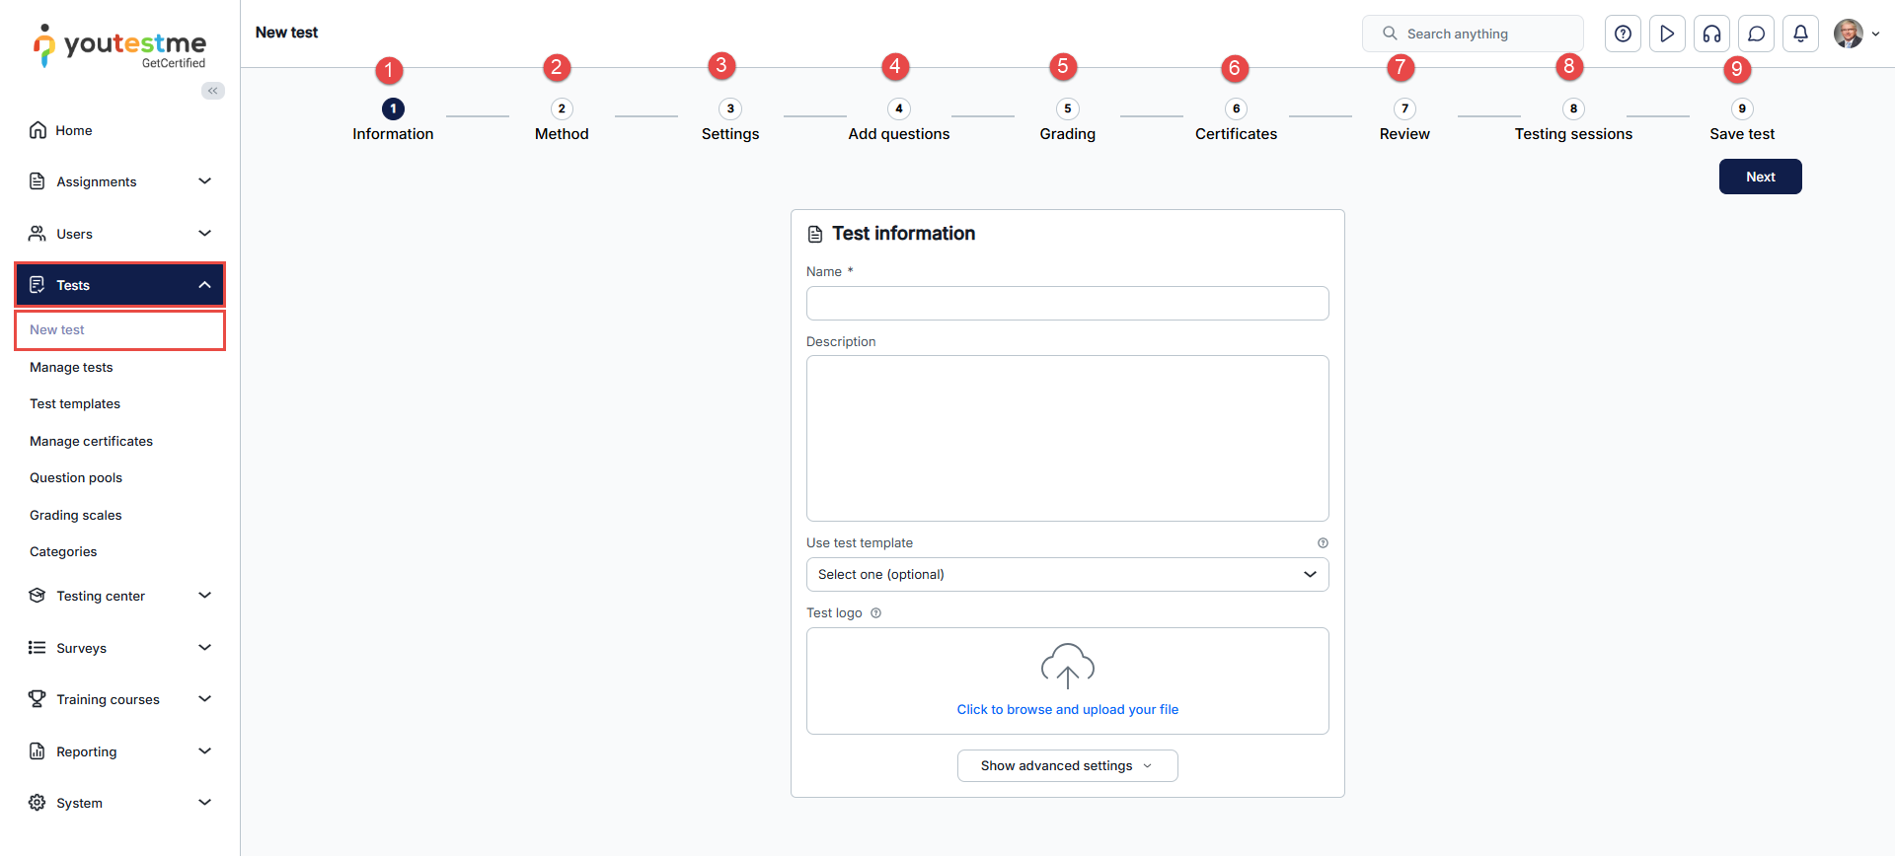Viewport: 1895px width, 857px height.
Task: Go to step 3 Settings
Action: point(730,109)
